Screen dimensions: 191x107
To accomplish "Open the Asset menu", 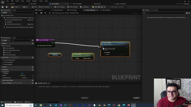I will pos(17,1).
